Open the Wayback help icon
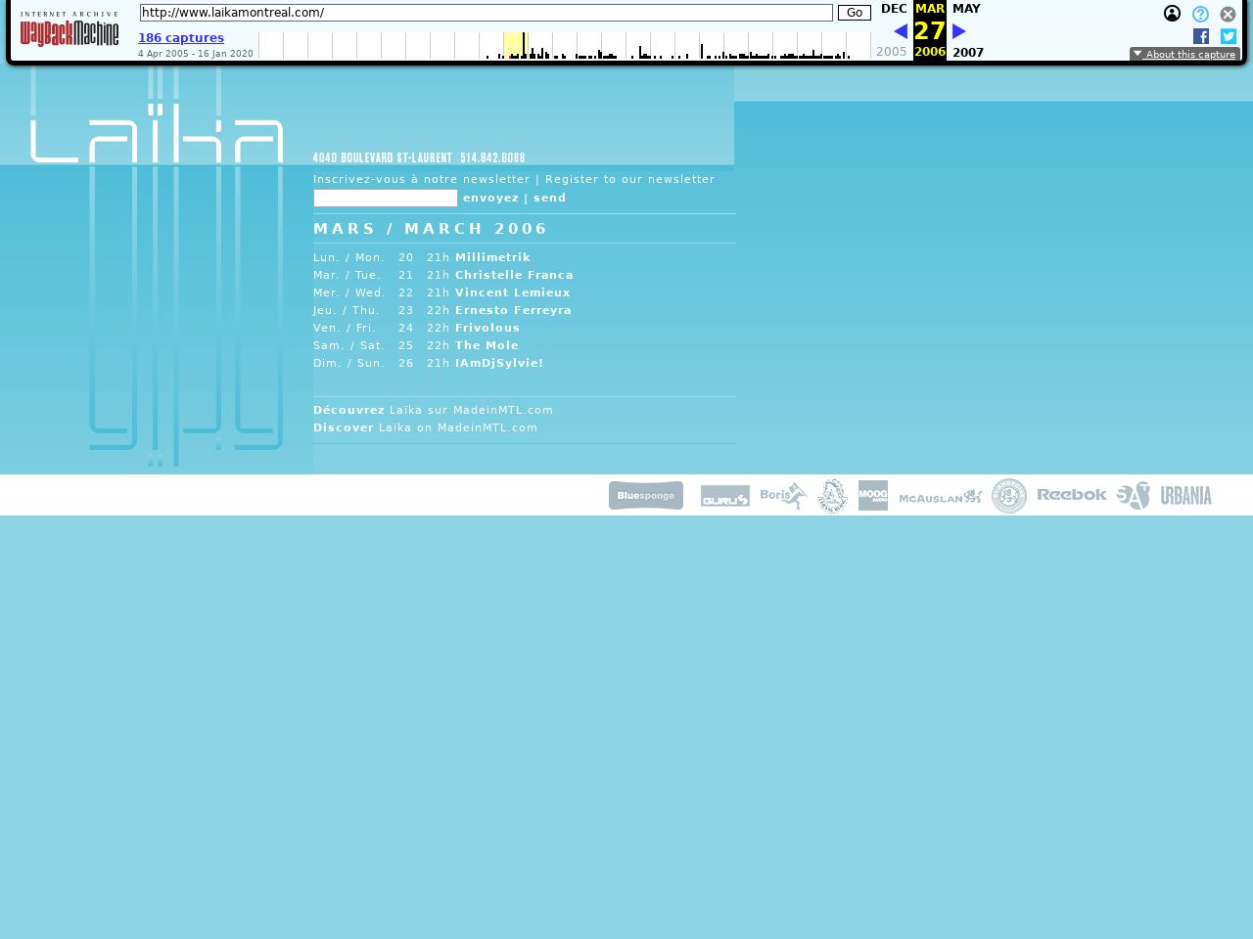The image size is (1253, 939). click(1200, 14)
